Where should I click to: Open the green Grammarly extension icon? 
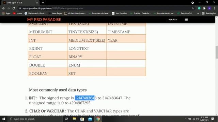(199, 8)
